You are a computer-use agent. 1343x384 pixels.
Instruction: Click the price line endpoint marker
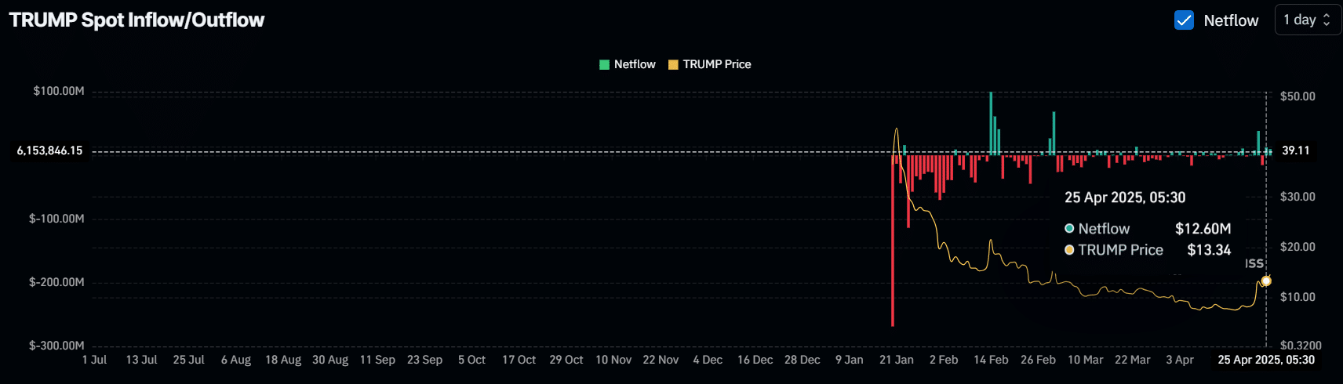1266,281
